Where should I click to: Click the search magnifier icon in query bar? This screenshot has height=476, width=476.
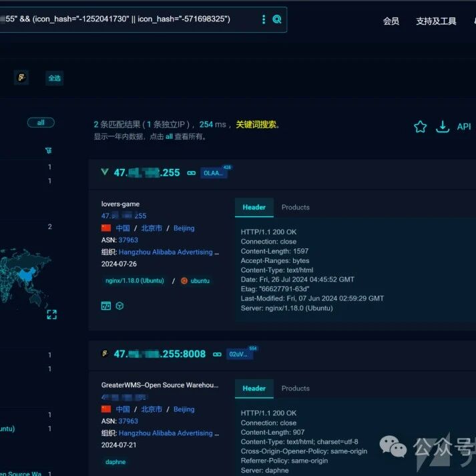click(276, 19)
